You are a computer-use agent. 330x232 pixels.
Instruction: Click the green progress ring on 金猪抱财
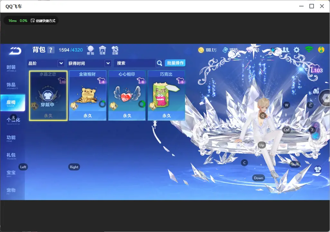102,104
